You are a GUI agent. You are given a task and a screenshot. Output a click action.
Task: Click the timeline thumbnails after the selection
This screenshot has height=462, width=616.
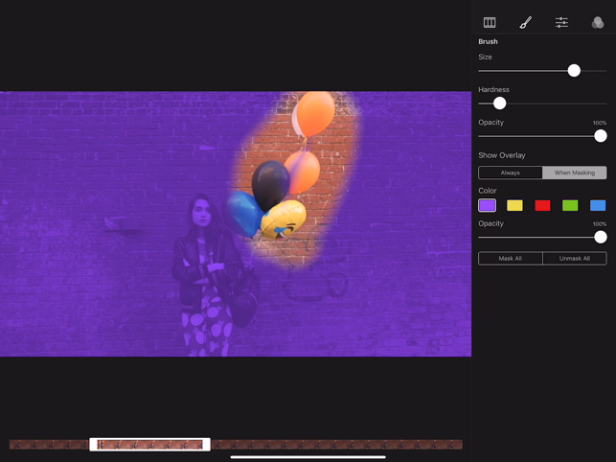[x=336, y=445]
